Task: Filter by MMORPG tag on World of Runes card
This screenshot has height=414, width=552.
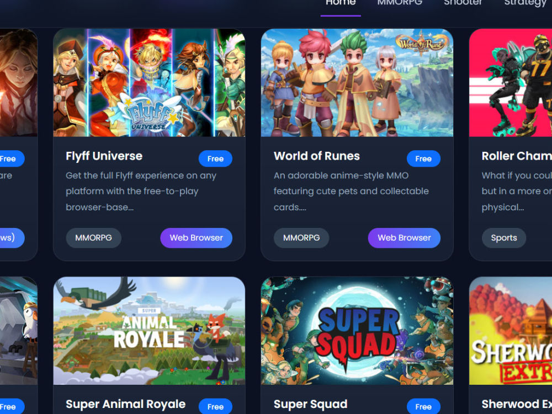Action: coord(302,237)
